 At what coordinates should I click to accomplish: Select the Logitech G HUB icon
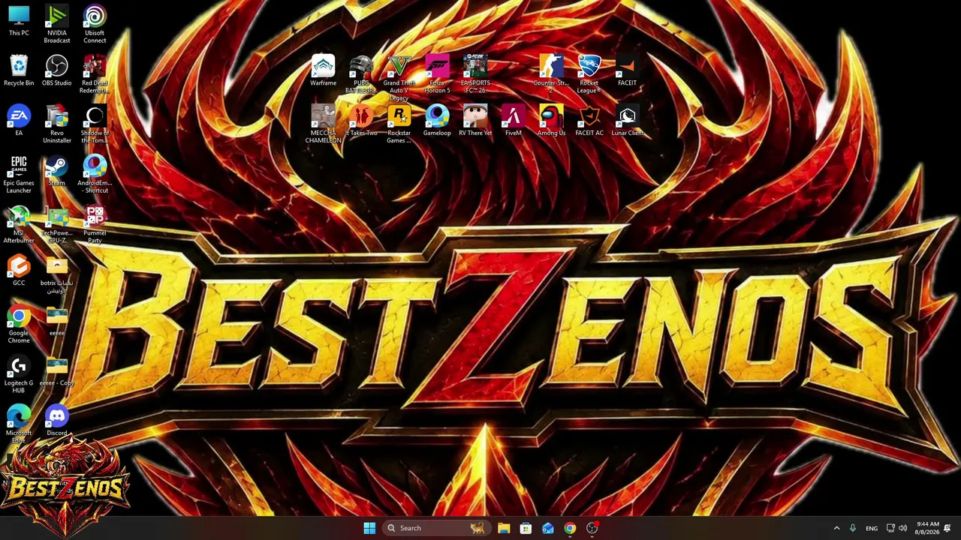pos(19,375)
